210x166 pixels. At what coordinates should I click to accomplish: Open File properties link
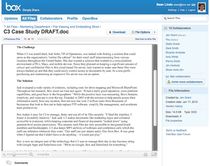[x=174, y=121]
